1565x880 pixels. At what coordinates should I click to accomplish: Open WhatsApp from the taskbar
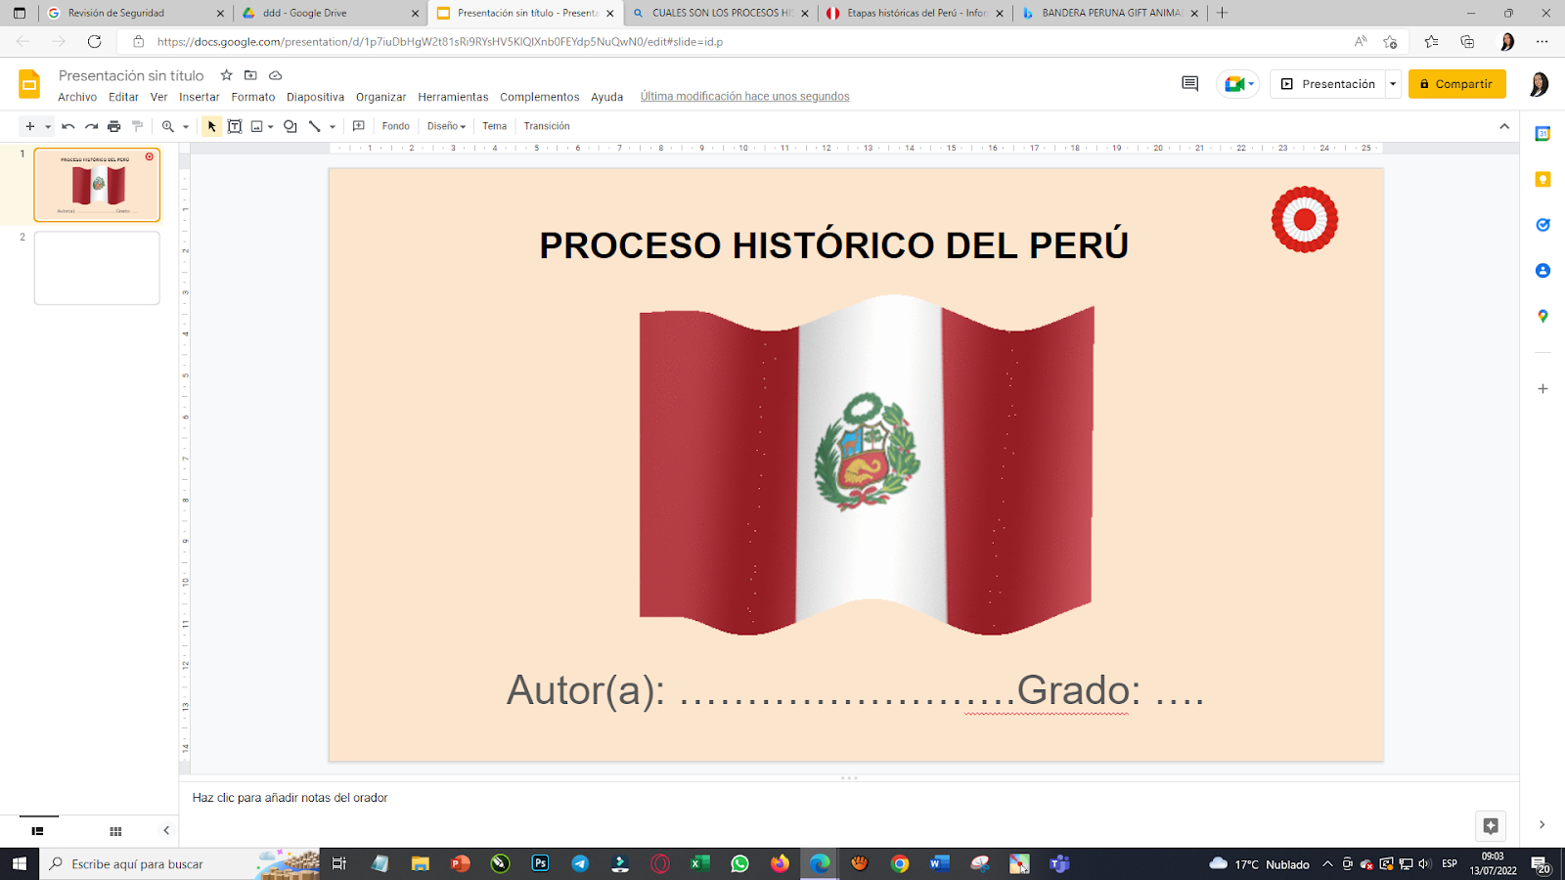(739, 863)
